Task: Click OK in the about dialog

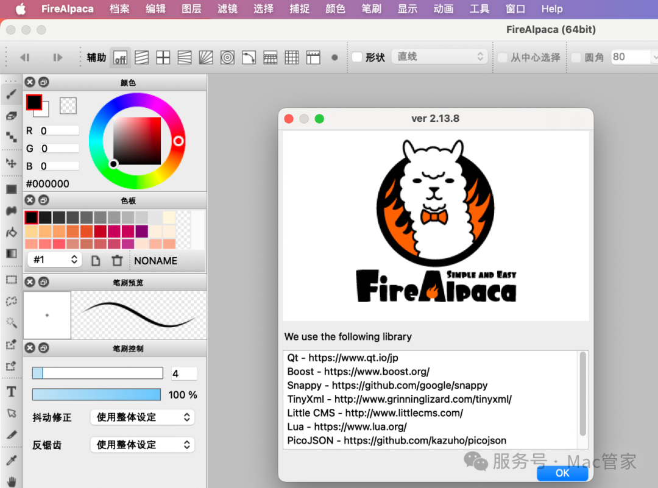Action: 562,473
